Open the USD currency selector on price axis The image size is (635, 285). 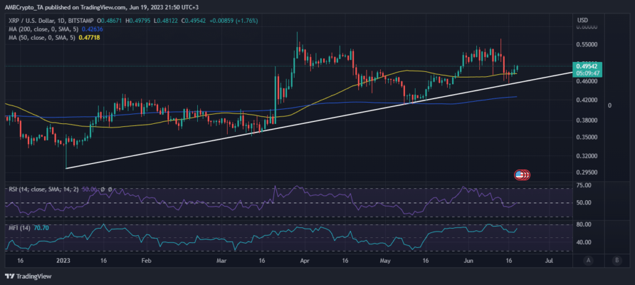582,20
